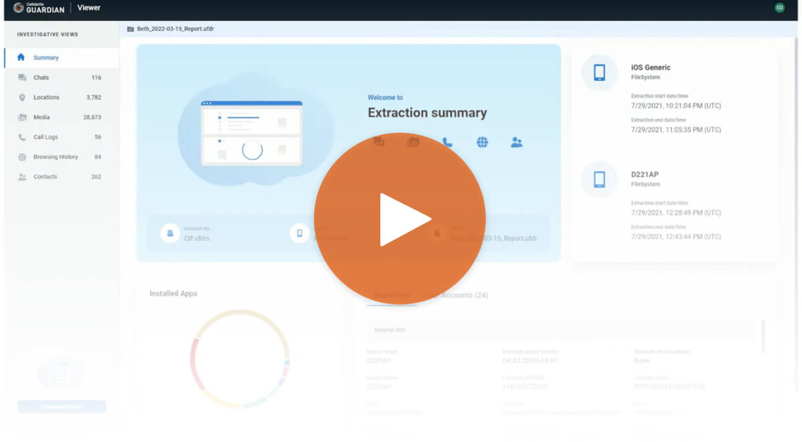This screenshot has width=802, height=442.
Task: Click the General info panel scrollbar
Action: (762, 337)
